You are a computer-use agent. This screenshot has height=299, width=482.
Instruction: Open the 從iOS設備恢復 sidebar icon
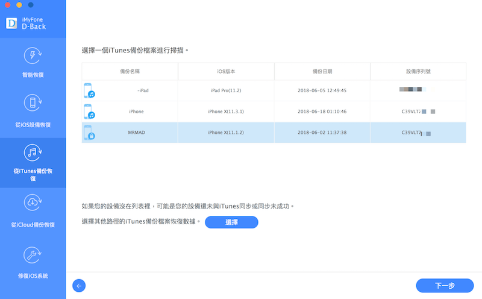click(33, 103)
